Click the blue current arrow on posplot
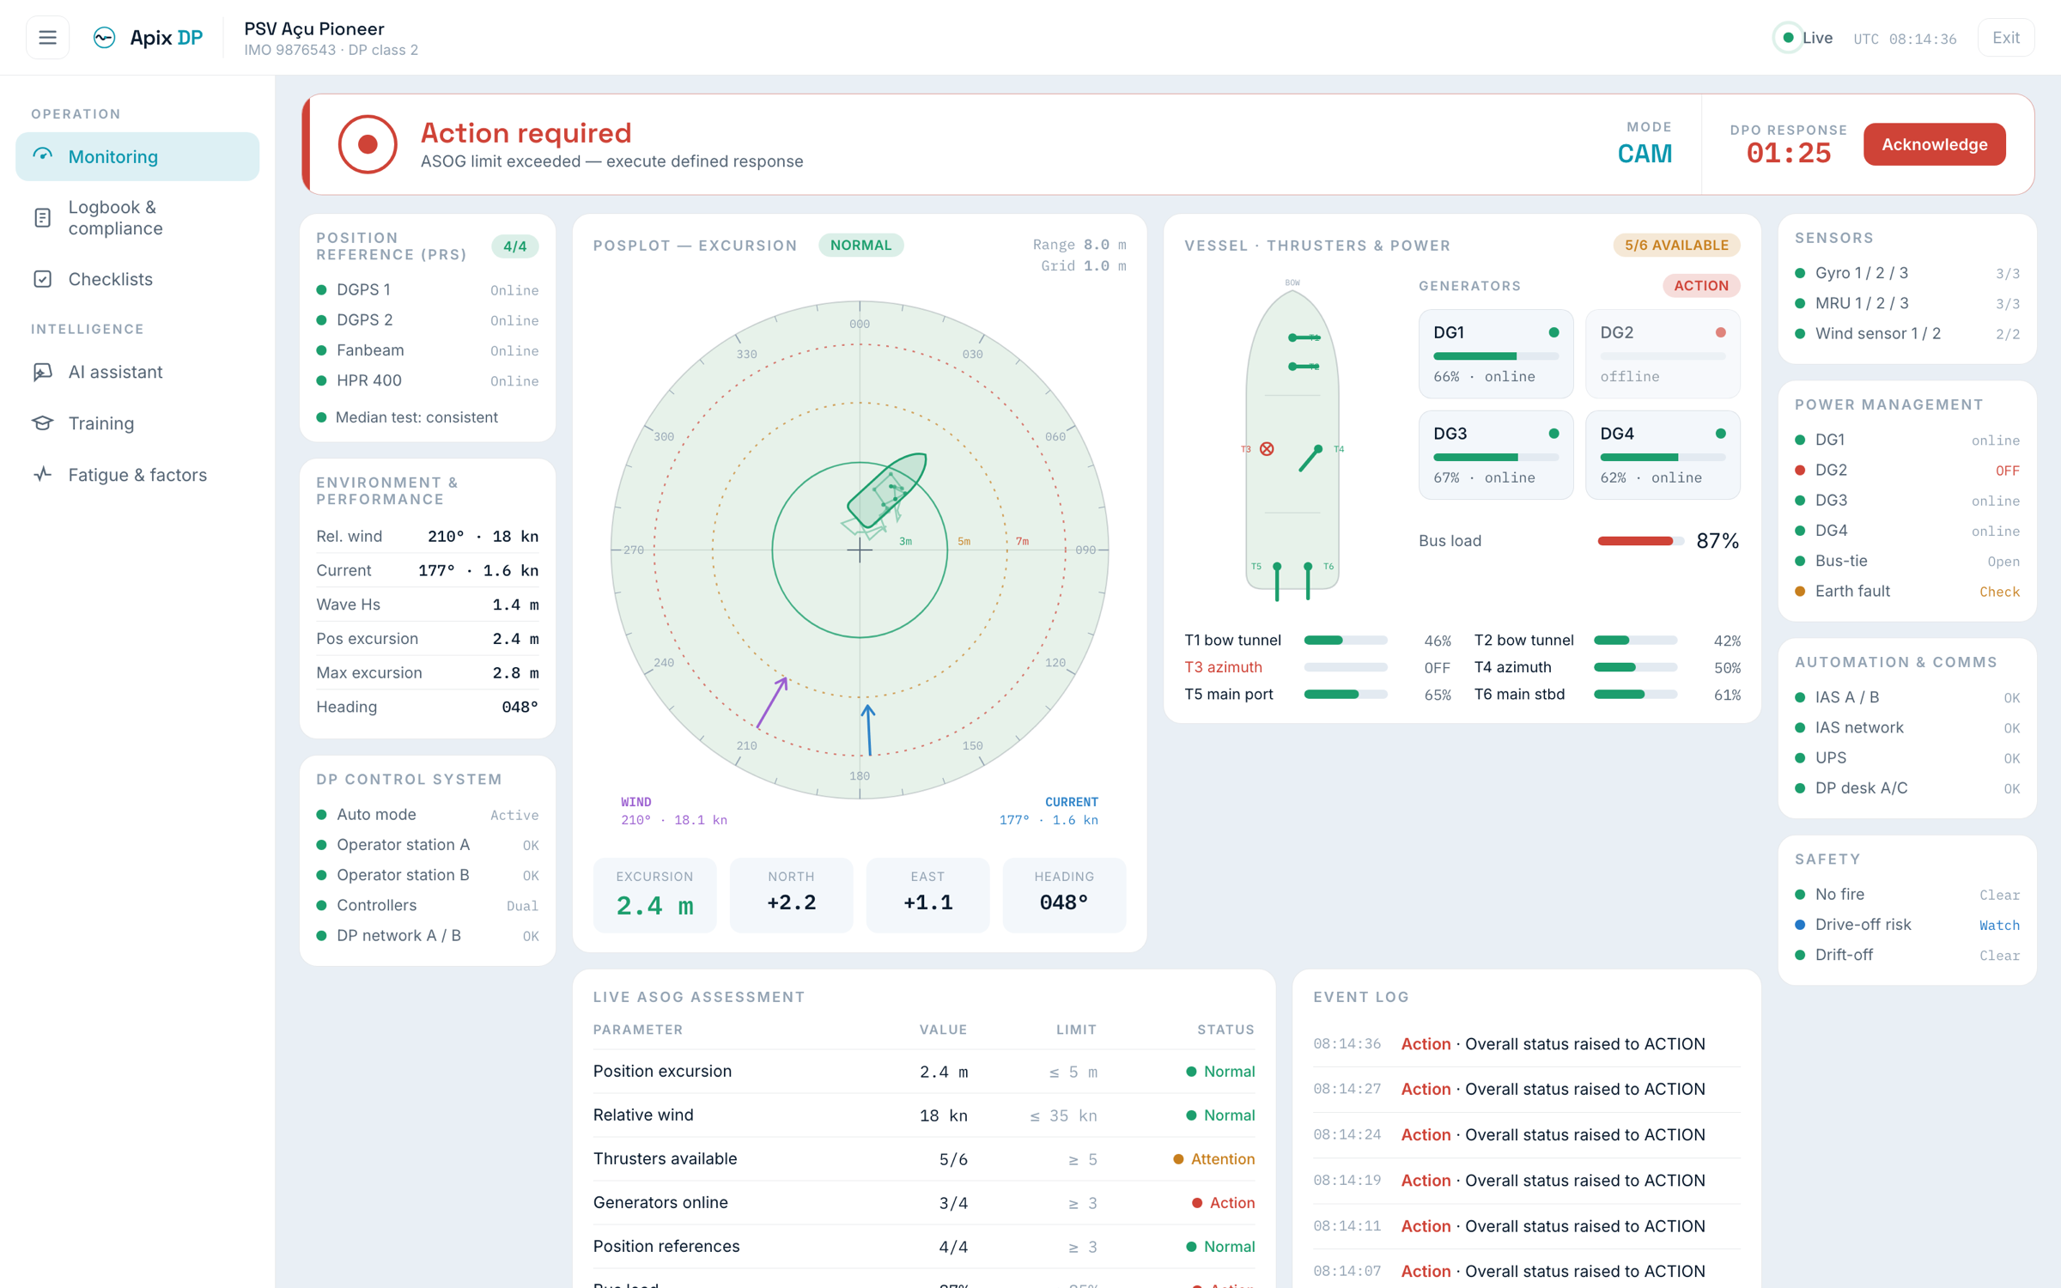 868,730
